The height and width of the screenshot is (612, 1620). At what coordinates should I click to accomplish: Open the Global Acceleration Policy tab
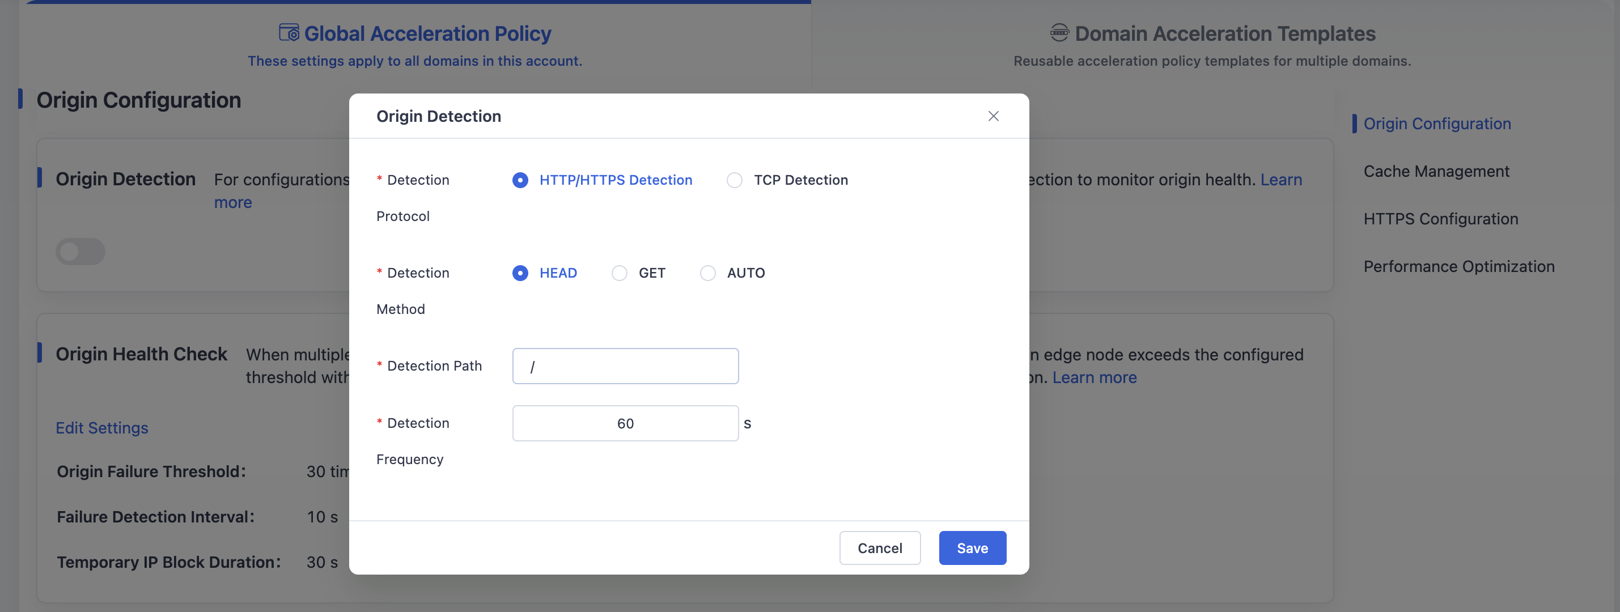pyautogui.click(x=415, y=45)
